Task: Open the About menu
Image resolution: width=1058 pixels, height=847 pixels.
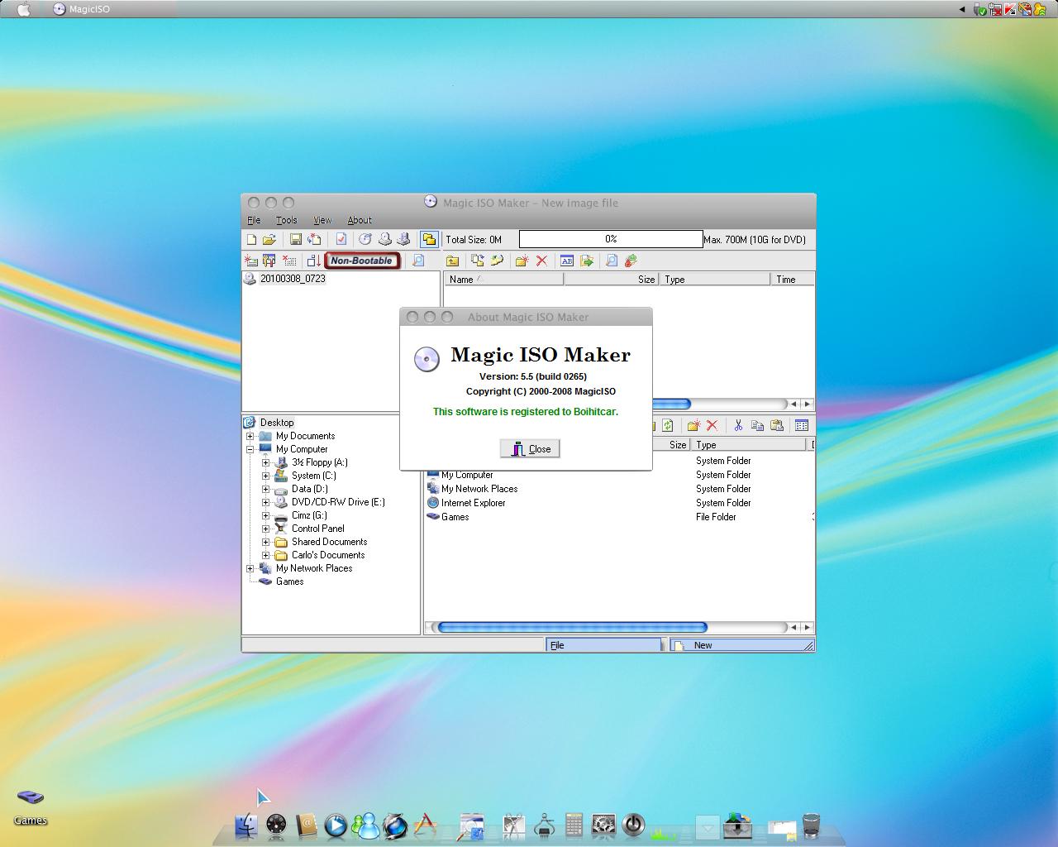Action: pyautogui.click(x=360, y=220)
